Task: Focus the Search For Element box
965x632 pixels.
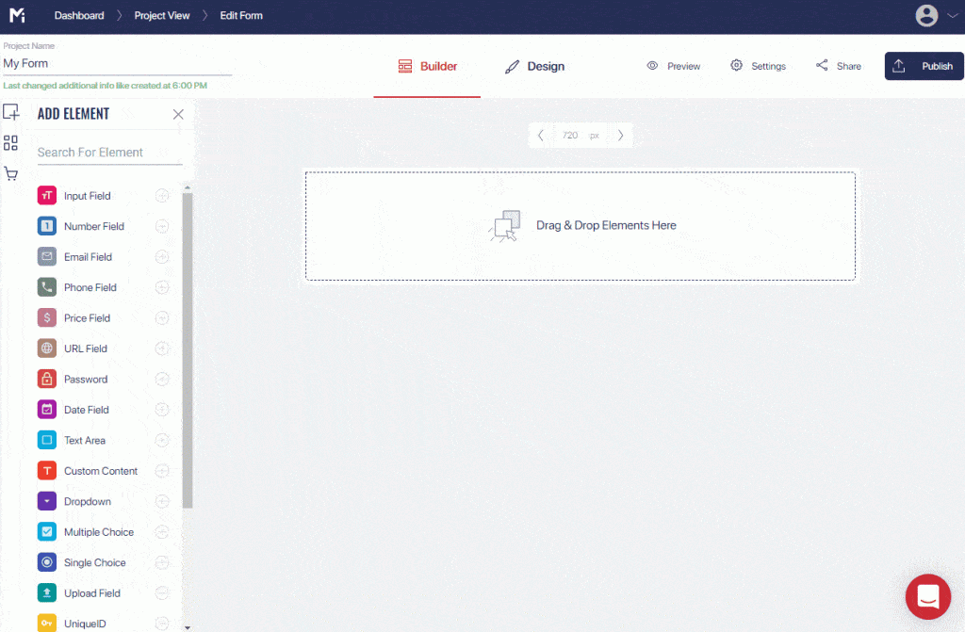Action: pos(109,152)
